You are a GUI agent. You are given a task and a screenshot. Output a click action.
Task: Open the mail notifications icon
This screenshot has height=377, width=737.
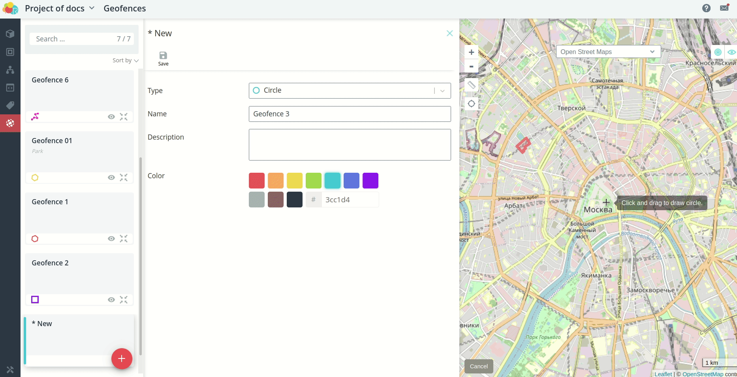click(724, 8)
